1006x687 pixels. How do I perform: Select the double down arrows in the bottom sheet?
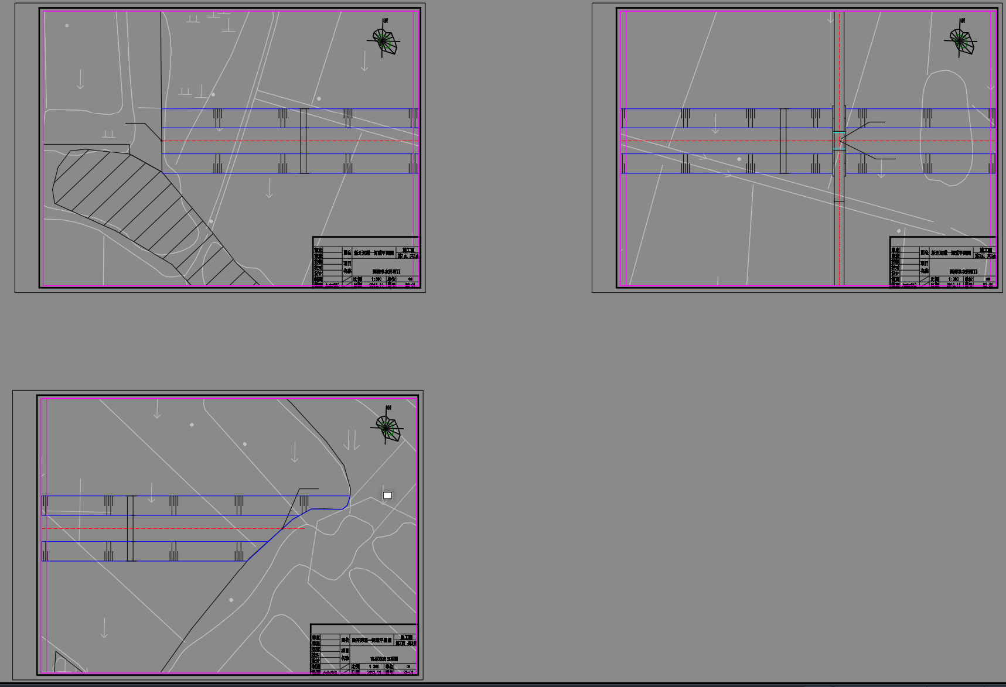(x=352, y=440)
